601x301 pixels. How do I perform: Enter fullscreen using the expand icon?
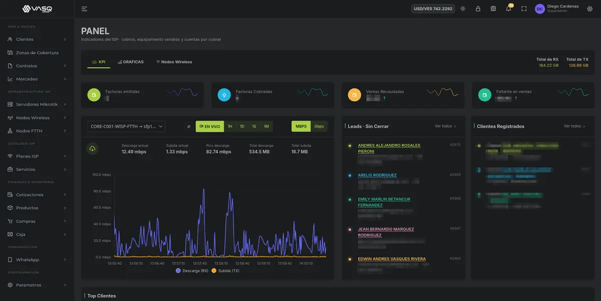point(524,8)
